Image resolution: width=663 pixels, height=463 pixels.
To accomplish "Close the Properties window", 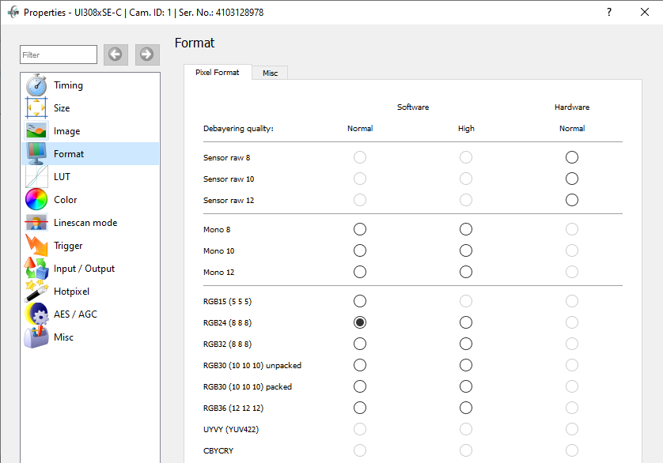I will pyautogui.click(x=644, y=12).
